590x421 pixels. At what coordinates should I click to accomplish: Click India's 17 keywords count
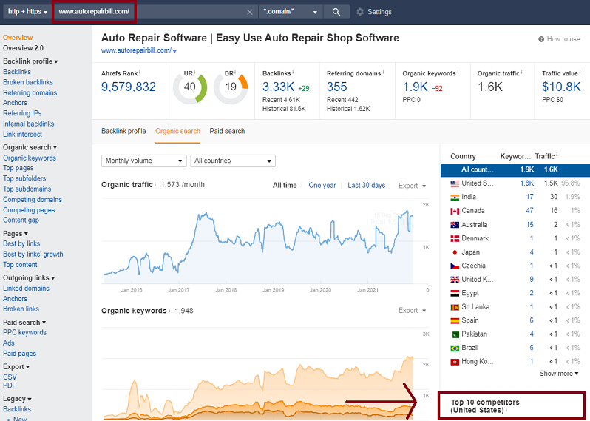(x=530, y=197)
